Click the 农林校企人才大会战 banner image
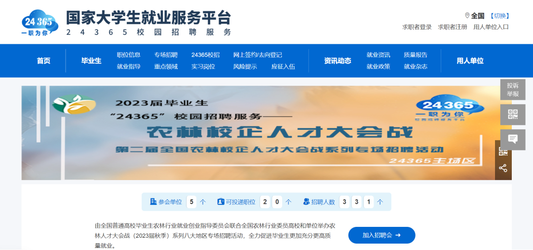 tap(257, 133)
